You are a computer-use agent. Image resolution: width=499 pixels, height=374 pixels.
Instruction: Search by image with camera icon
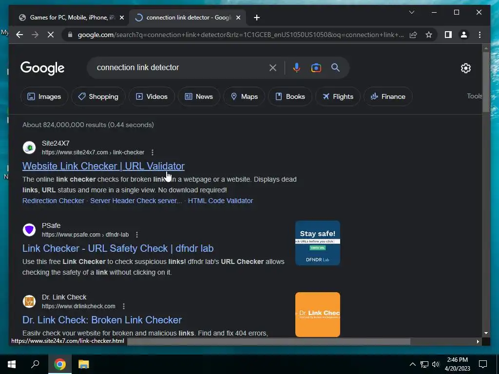[316, 68]
